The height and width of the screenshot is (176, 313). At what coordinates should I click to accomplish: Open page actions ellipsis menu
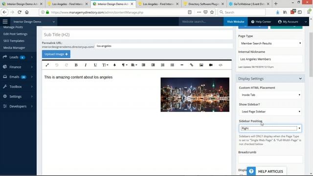click(x=199, y=12)
